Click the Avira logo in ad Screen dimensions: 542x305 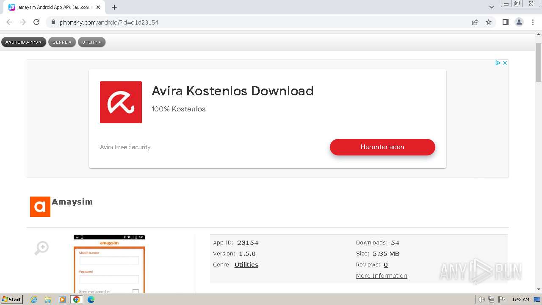[121, 102]
